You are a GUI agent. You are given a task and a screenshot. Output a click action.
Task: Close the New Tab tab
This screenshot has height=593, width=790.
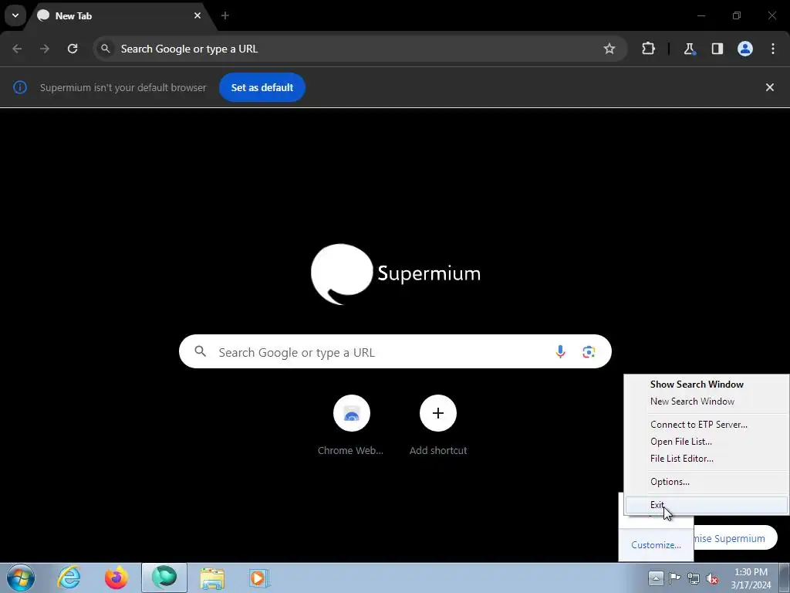(x=197, y=15)
